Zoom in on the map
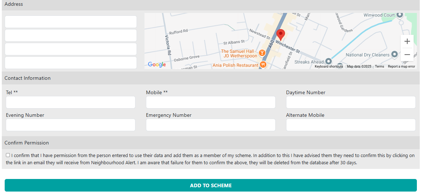The width and height of the screenshot is (423, 193). coord(407,41)
